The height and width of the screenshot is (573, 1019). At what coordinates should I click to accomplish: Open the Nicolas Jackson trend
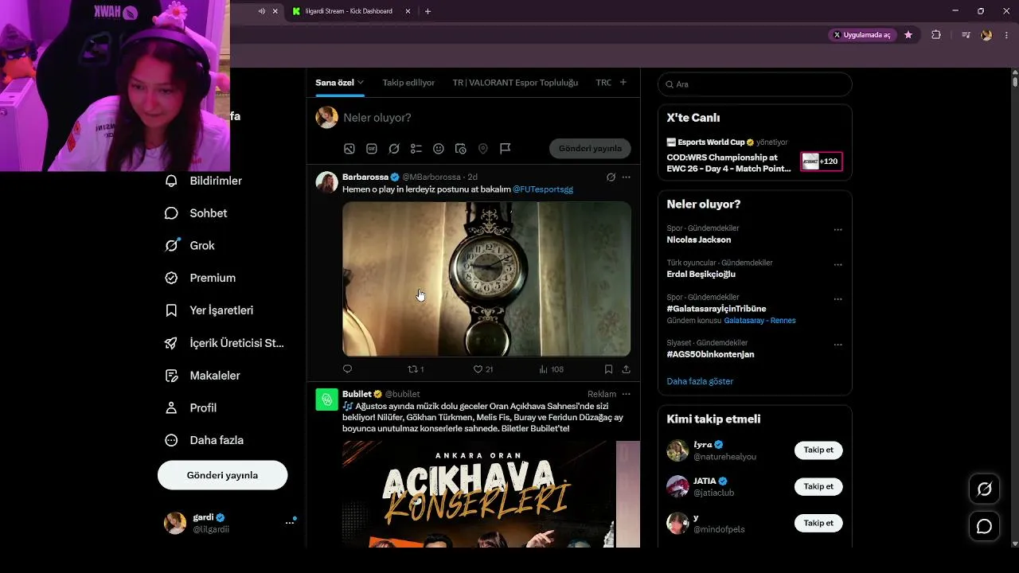[x=699, y=240]
